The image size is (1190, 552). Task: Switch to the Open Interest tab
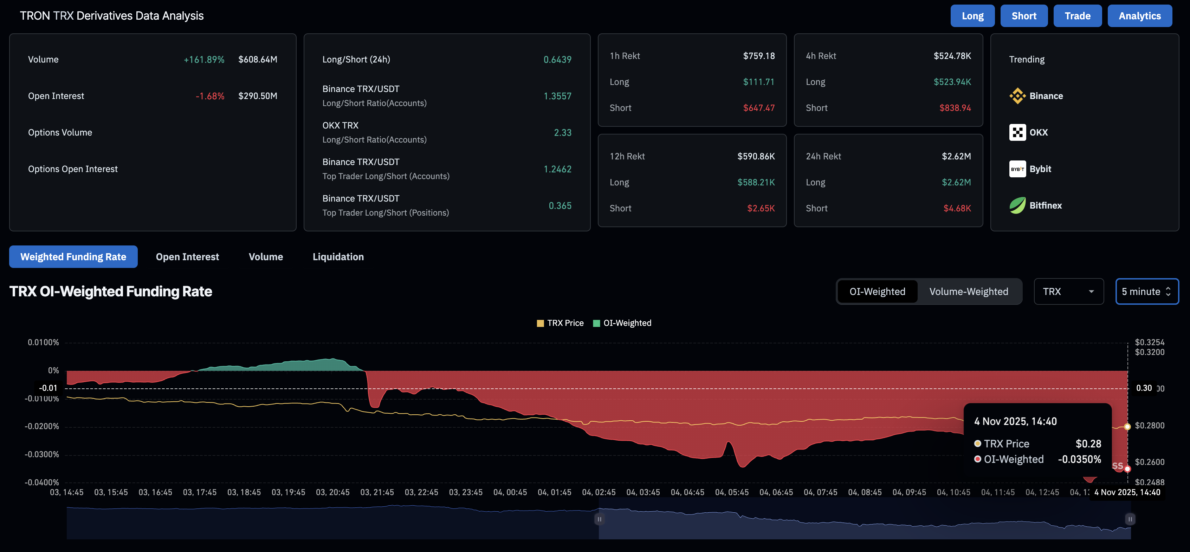point(187,257)
